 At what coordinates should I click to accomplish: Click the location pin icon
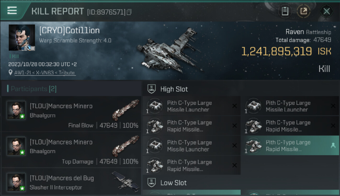click(10, 72)
